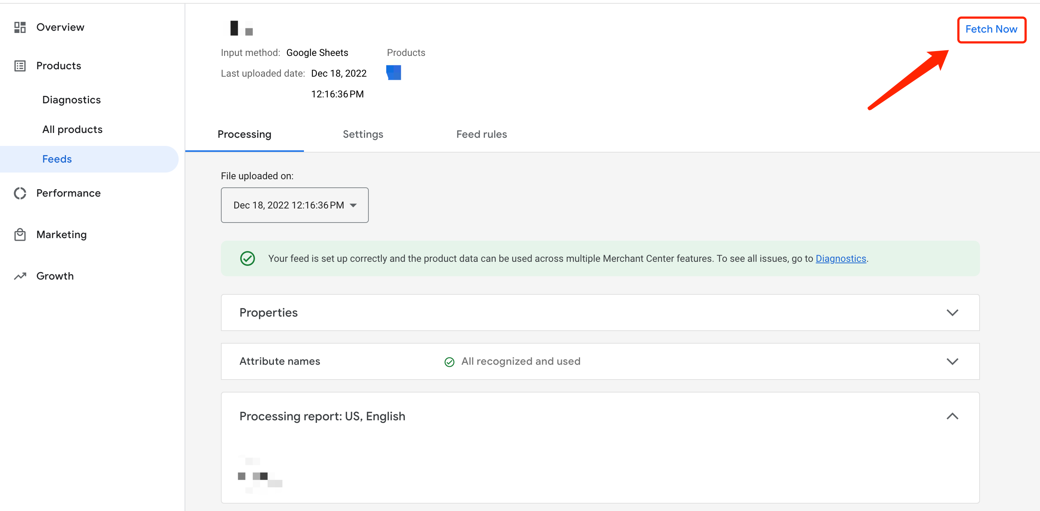Open the File uploaded on date dropdown
Screen dimensions: 1040x511
point(294,205)
